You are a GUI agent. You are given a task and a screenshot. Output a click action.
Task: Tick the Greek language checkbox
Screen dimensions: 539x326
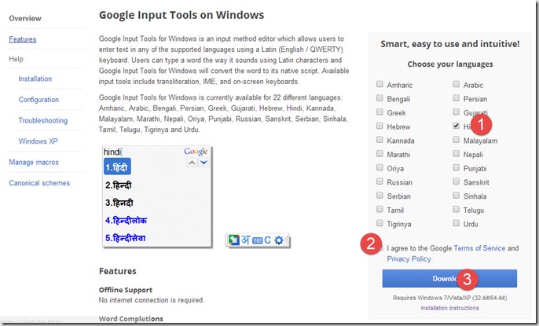(x=379, y=112)
